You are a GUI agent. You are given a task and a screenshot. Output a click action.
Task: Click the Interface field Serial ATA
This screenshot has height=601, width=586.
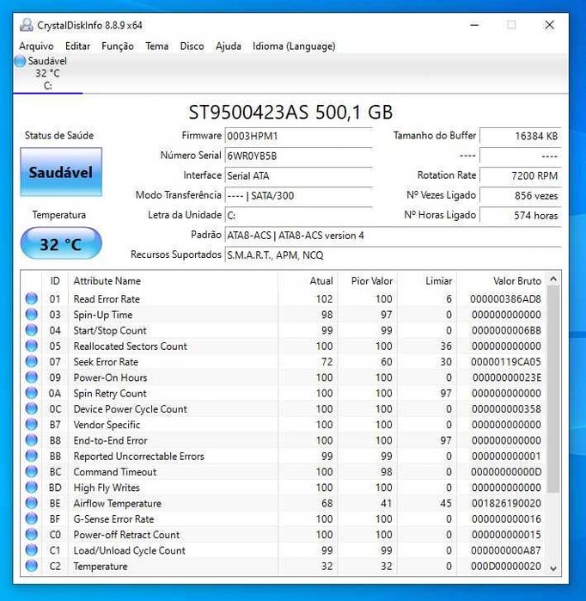299,176
